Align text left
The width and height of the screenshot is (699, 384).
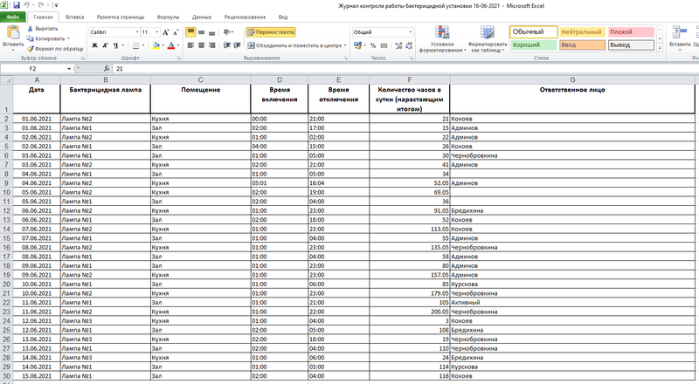pos(190,45)
